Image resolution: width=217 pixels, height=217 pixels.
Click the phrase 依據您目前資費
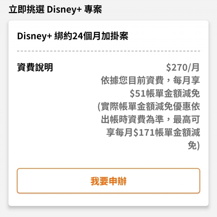click(132, 81)
